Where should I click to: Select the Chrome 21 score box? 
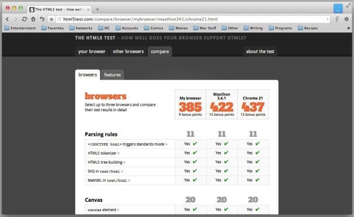tap(253, 105)
